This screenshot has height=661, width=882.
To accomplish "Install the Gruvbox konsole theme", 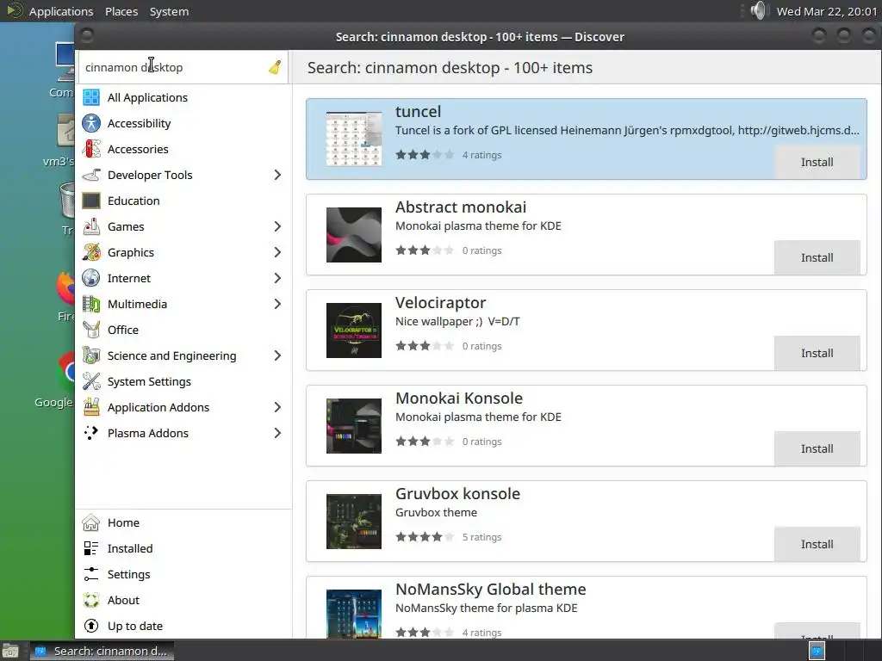I will pyautogui.click(x=817, y=544).
